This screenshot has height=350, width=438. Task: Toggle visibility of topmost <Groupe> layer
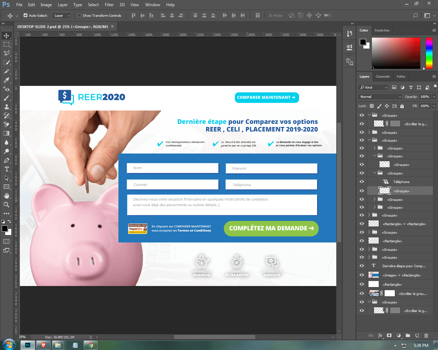click(x=362, y=115)
